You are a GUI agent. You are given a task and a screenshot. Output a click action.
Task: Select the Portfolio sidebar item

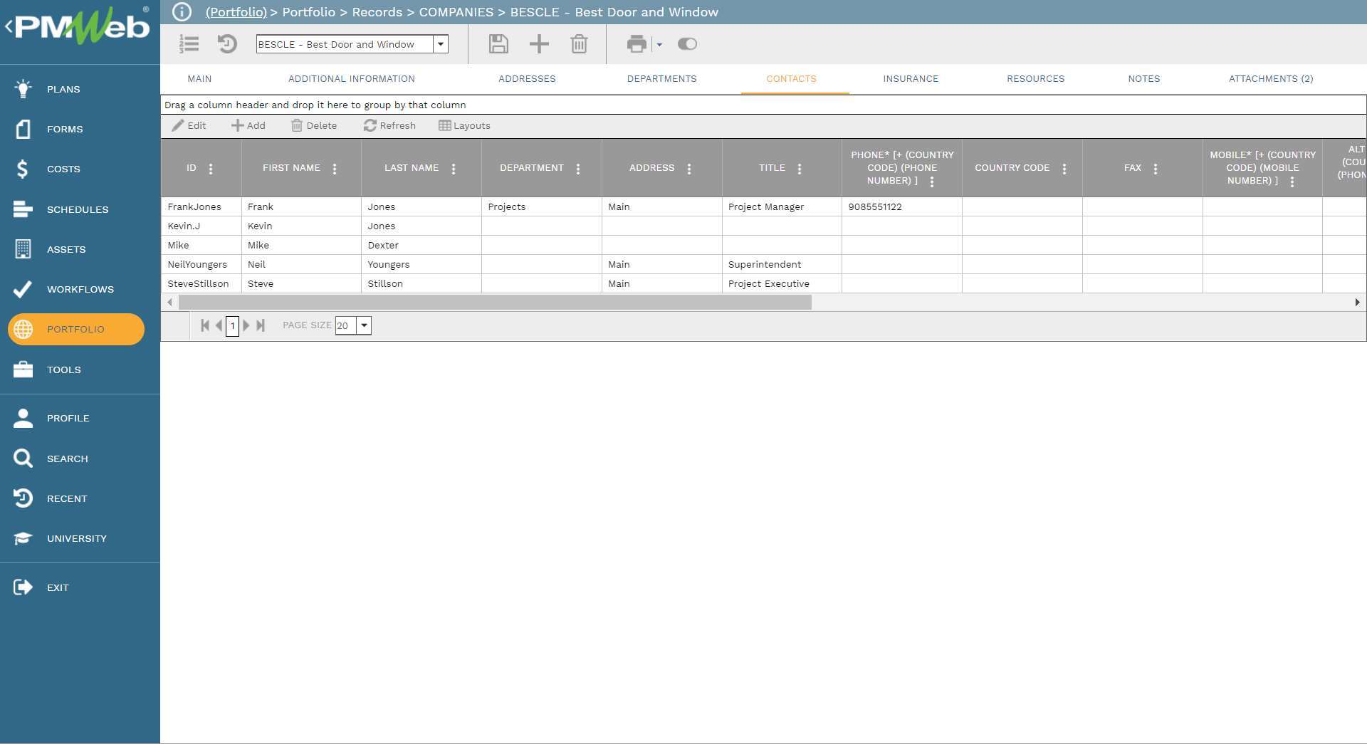76,329
